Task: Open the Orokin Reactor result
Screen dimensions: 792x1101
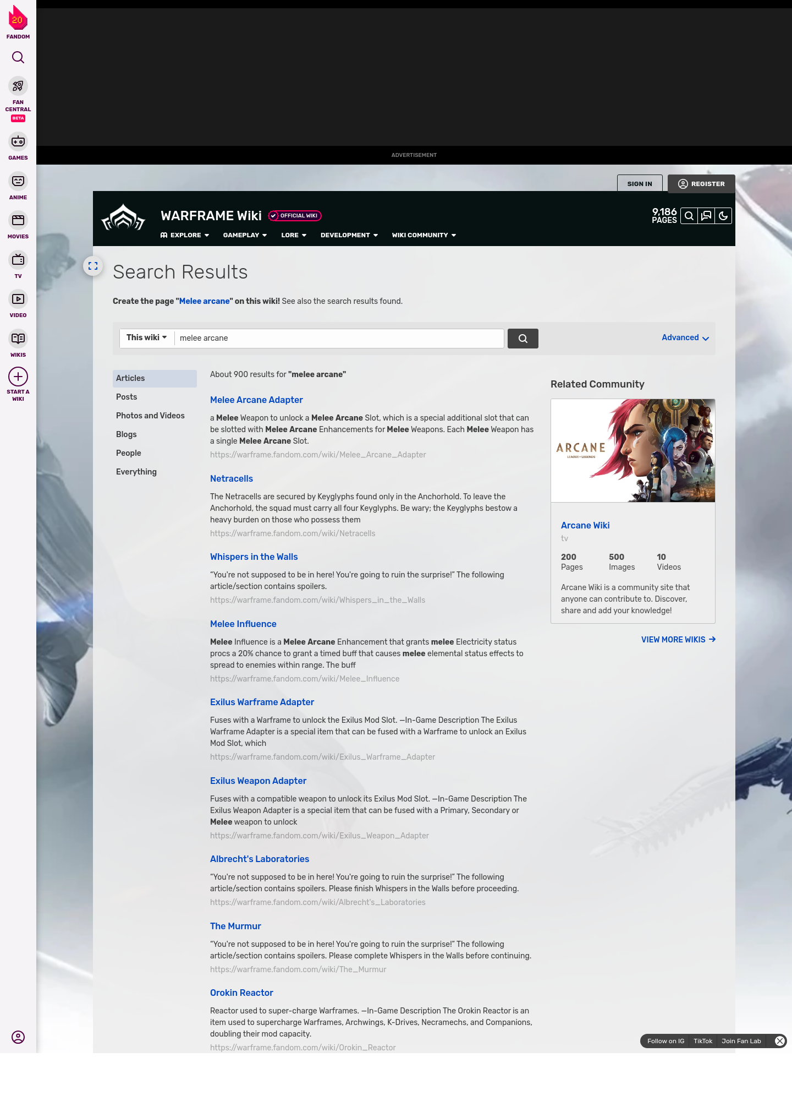Action: [x=241, y=993]
